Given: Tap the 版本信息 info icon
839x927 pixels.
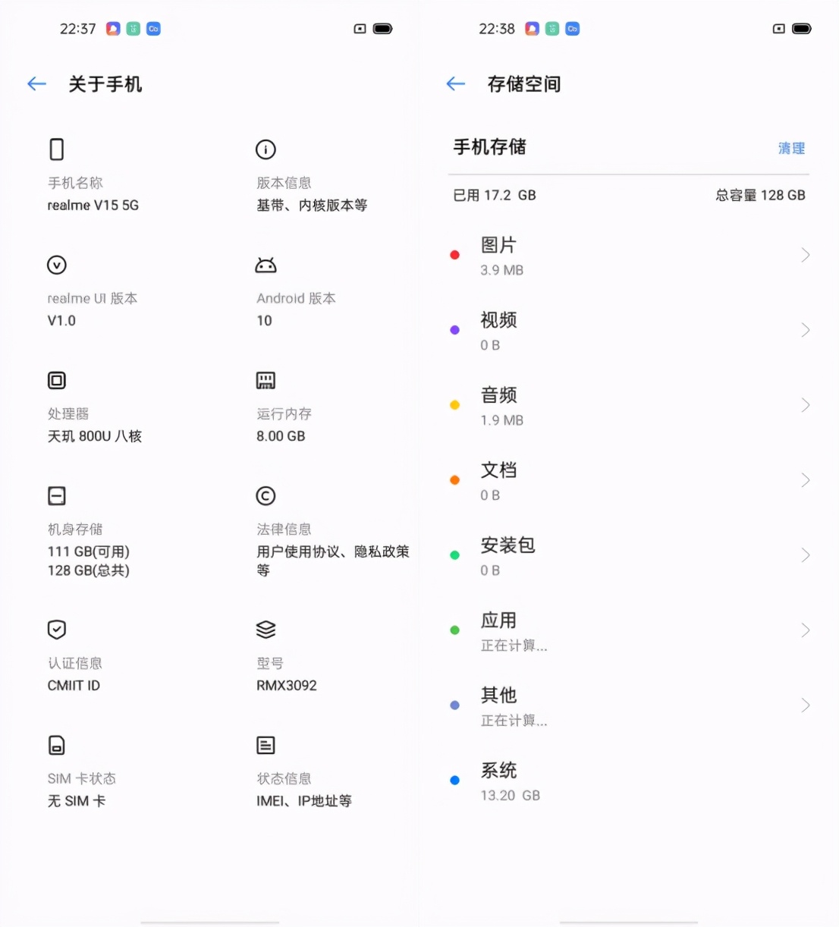Looking at the screenshot, I should (266, 149).
